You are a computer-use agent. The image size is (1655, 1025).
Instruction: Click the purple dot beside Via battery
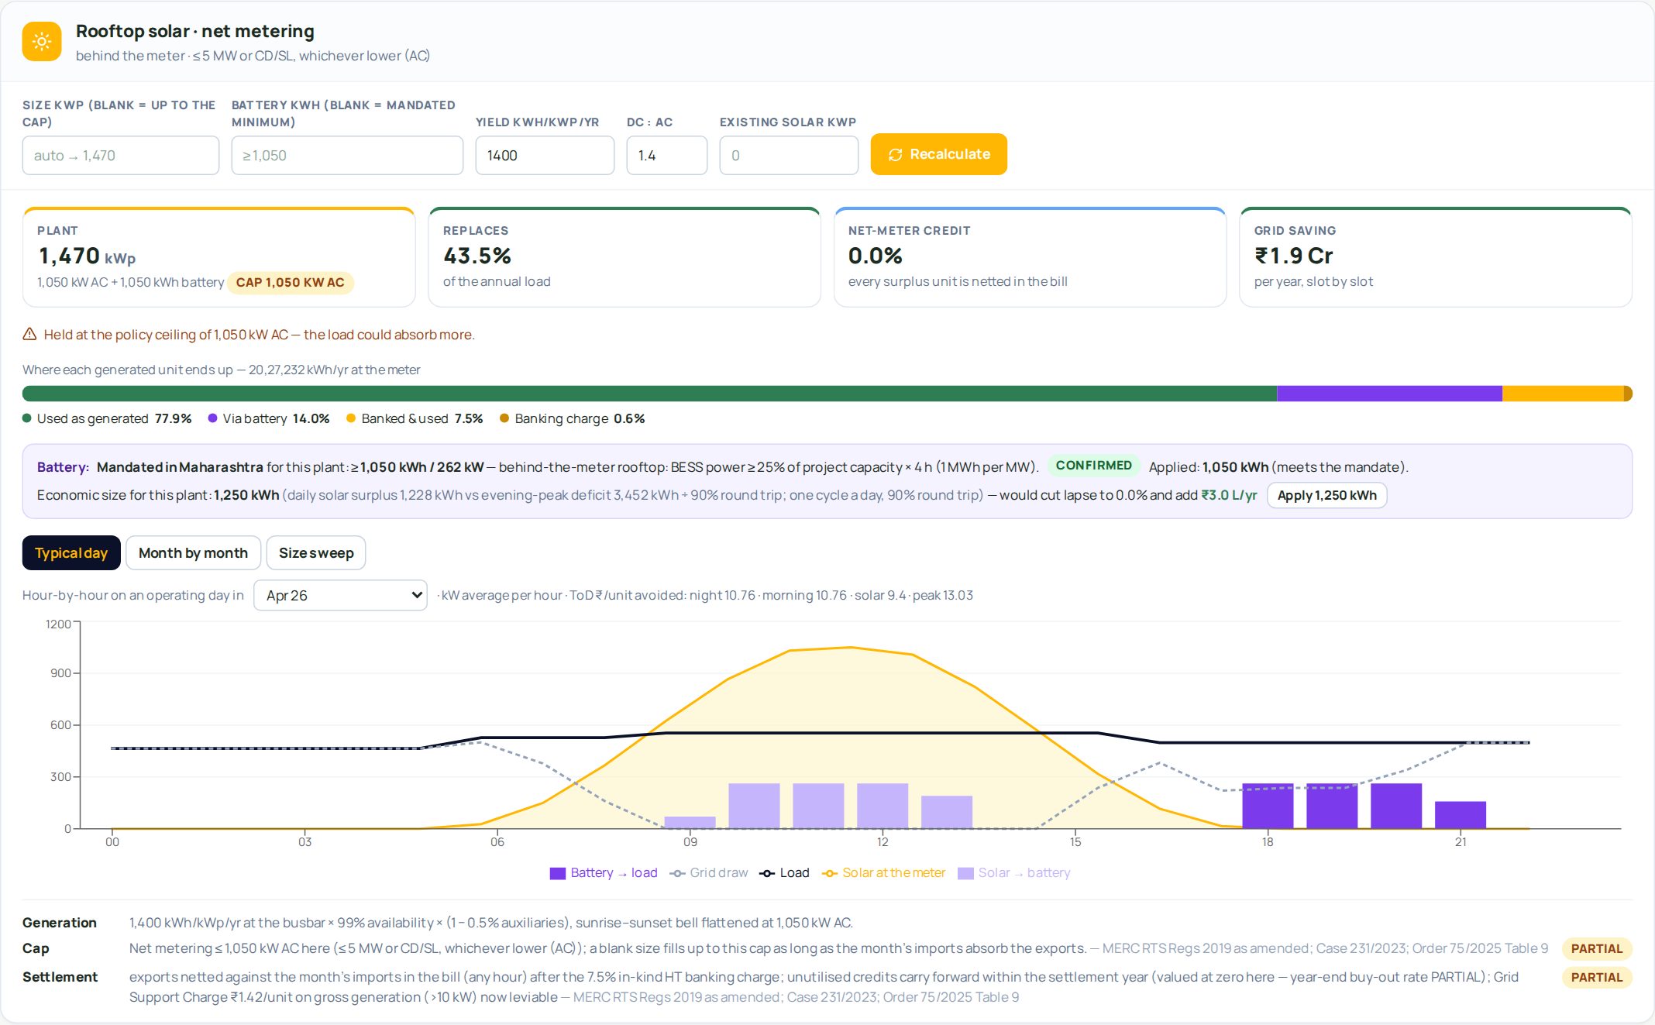(212, 418)
